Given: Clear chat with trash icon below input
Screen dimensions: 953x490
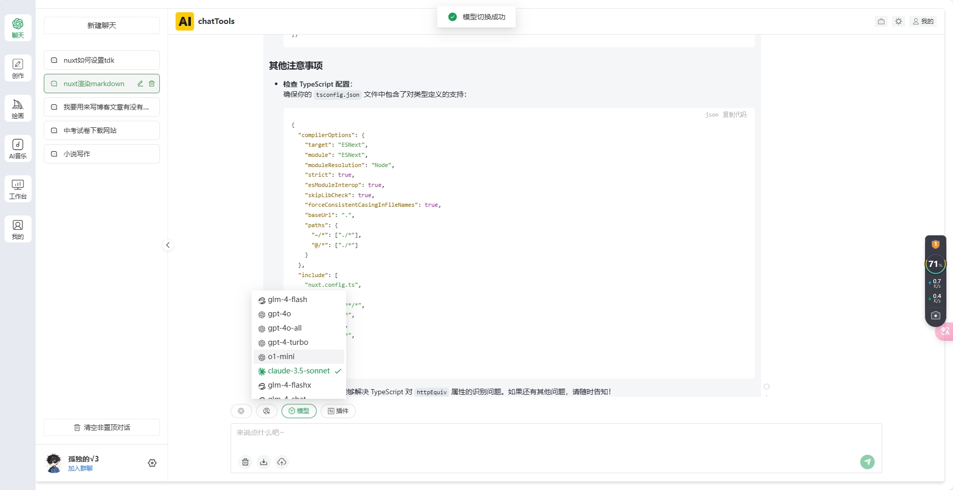Looking at the screenshot, I should (x=245, y=462).
